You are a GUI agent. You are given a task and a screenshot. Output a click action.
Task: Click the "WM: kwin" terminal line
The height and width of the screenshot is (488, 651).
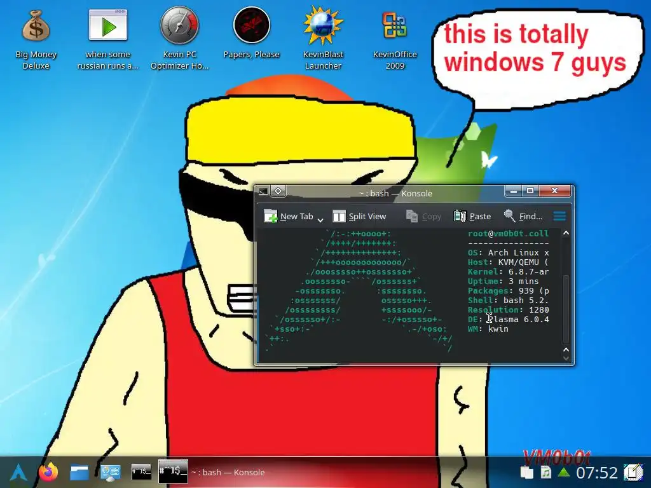(x=488, y=329)
